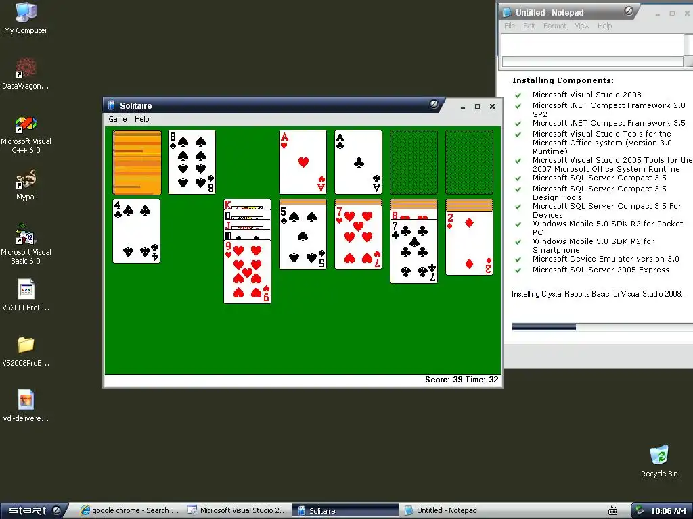Click the fourth empty foundation slot
The height and width of the screenshot is (519, 693).
470,162
